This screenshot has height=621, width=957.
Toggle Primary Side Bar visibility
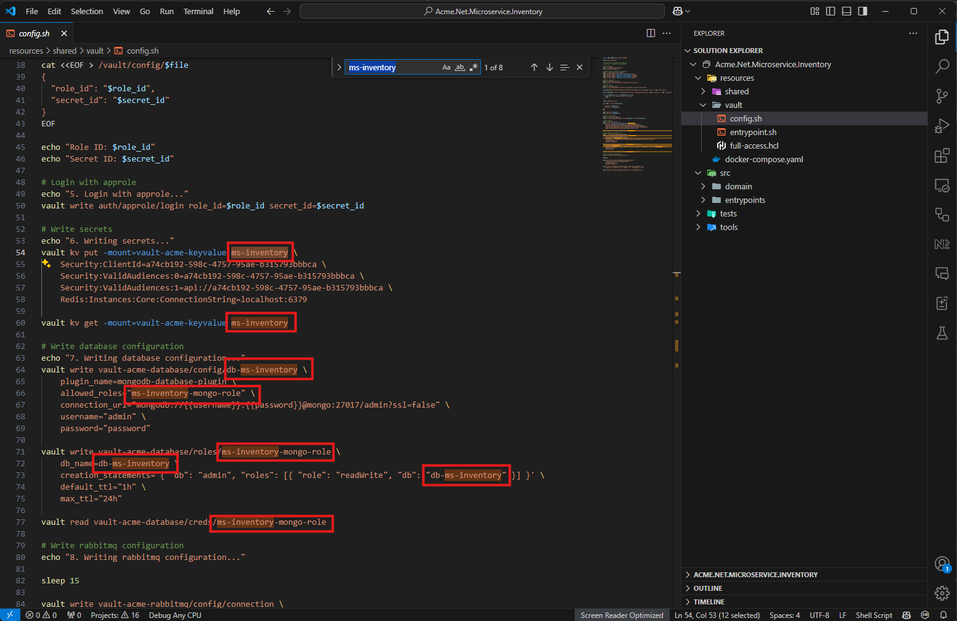click(831, 11)
